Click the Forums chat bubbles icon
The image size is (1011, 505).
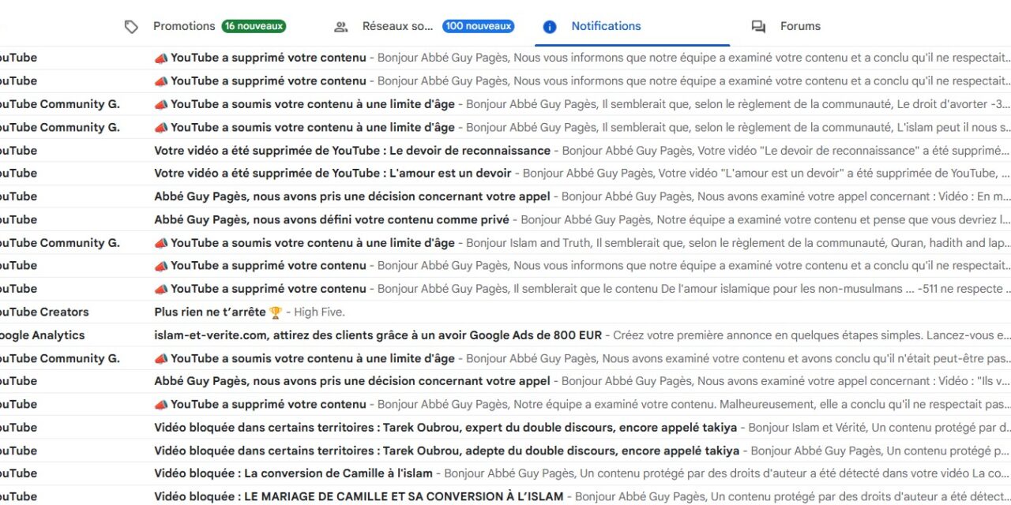(x=758, y=27)
